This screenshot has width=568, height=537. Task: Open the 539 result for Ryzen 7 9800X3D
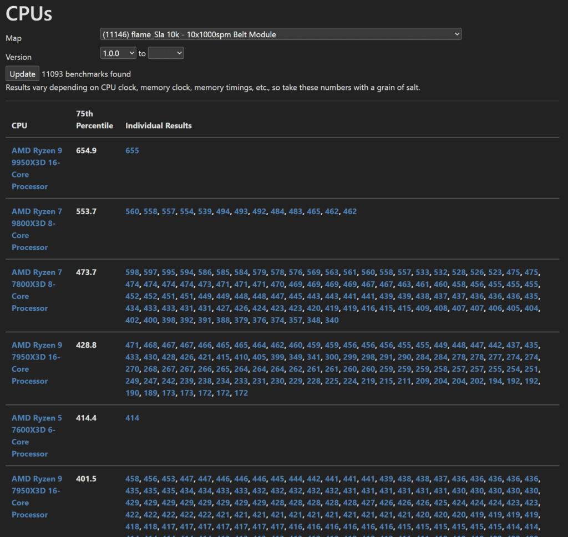coord(205,211)
